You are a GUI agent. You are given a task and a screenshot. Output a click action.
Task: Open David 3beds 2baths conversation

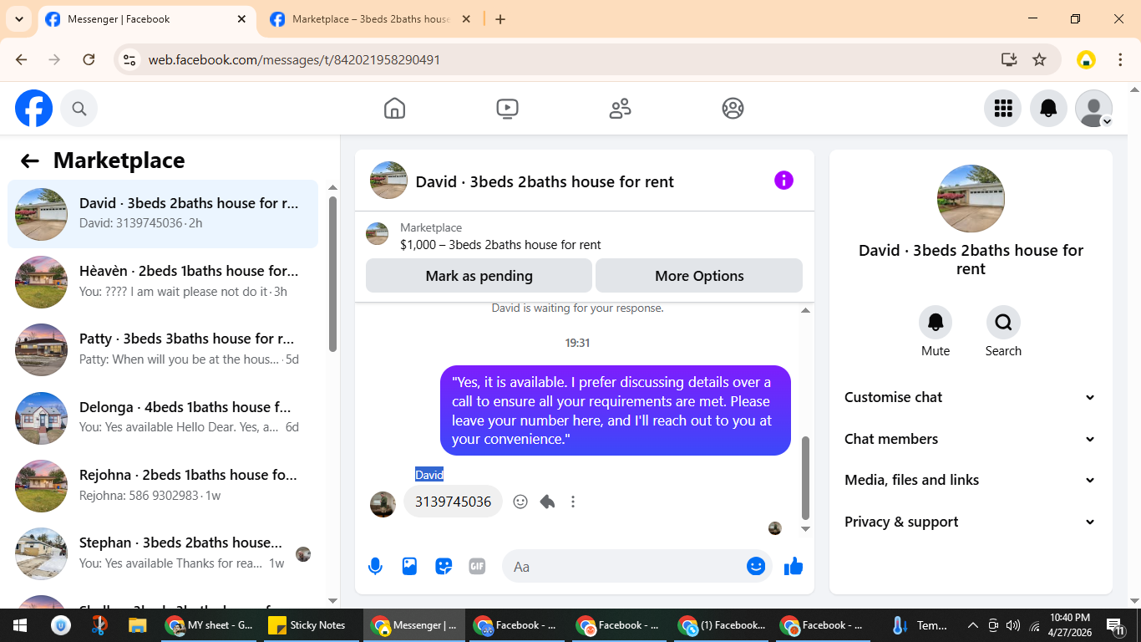pos(163,214)
